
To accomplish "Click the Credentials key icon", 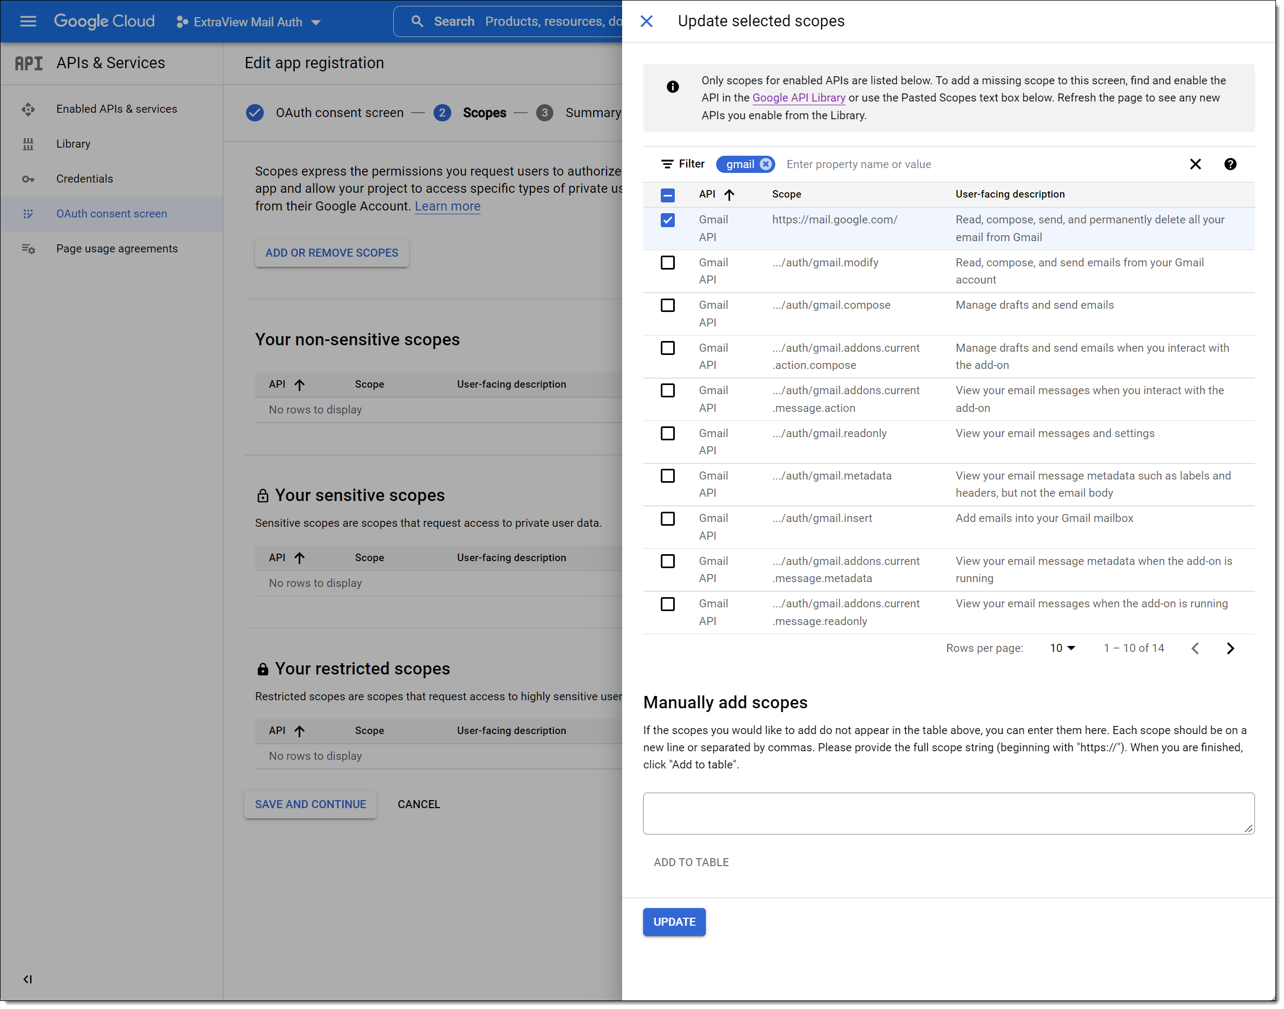I will pos(28,179).
